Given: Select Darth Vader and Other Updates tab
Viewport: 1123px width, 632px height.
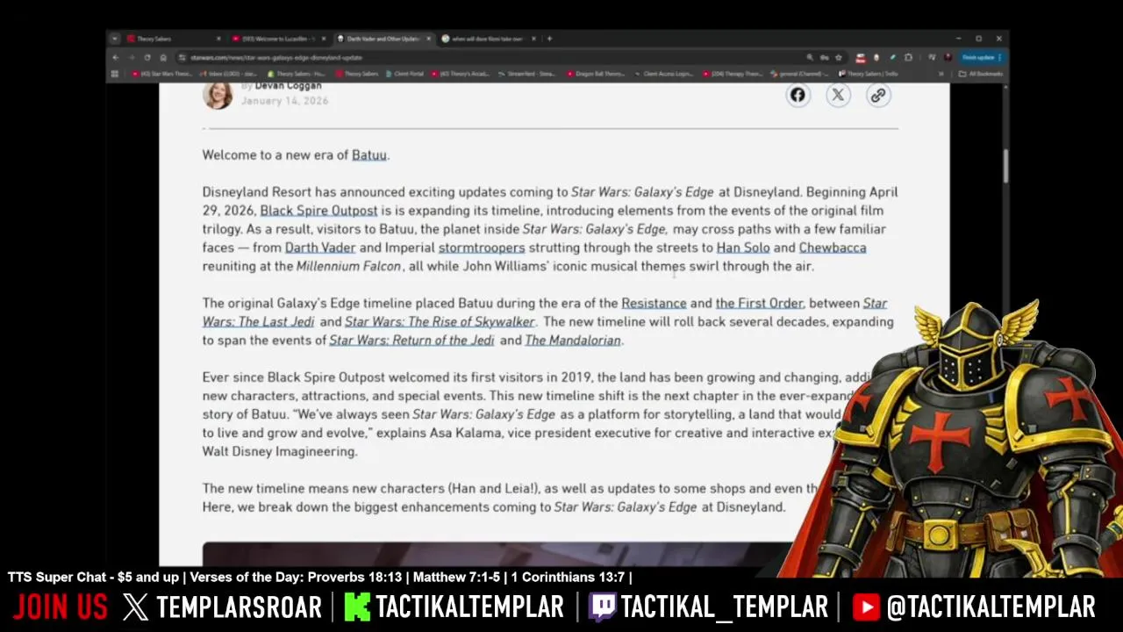Looking at the screenshot, I should tap(383, 39).
